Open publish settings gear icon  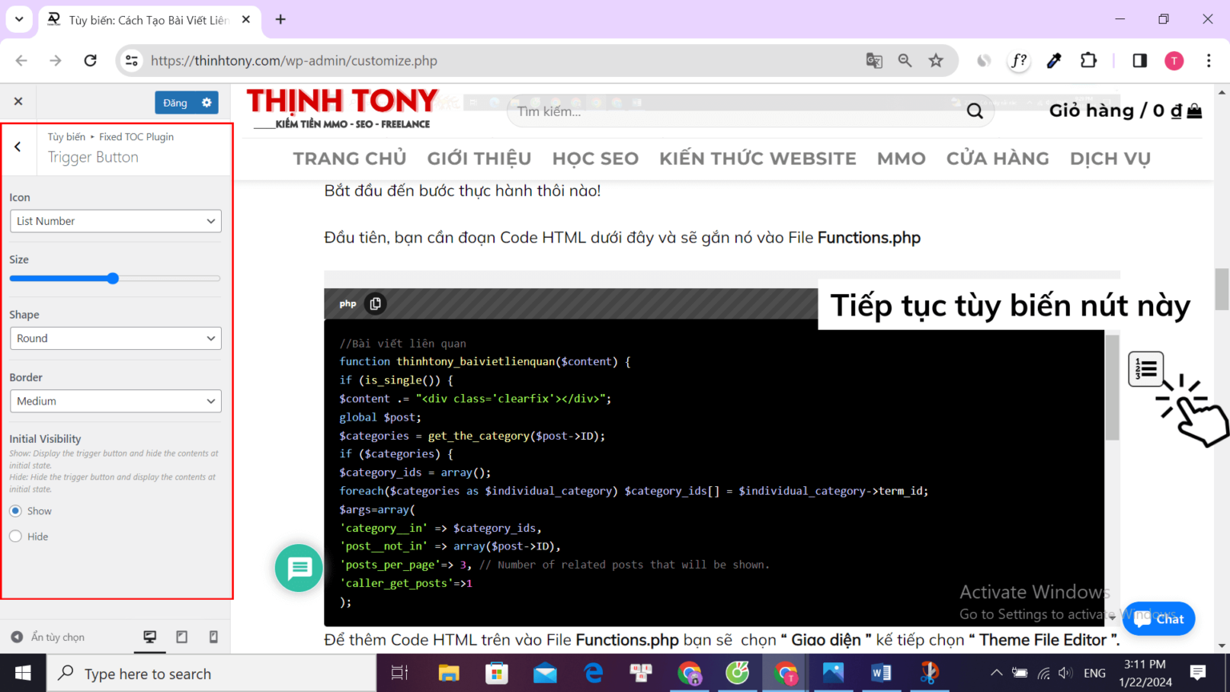(207, 103)
